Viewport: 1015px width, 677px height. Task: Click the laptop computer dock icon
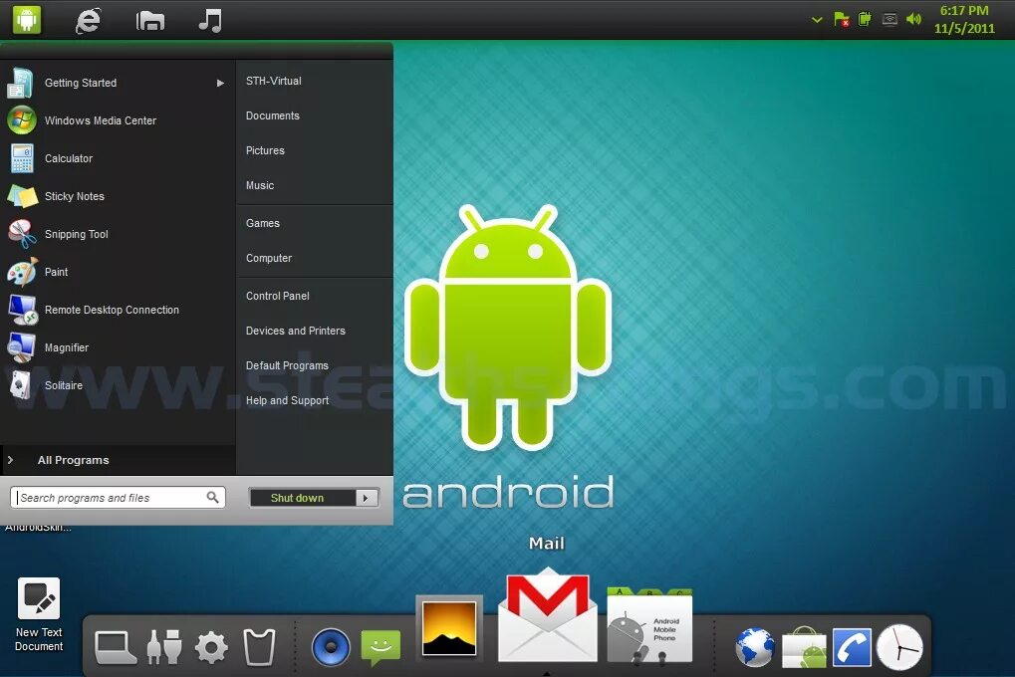[116, 647]
